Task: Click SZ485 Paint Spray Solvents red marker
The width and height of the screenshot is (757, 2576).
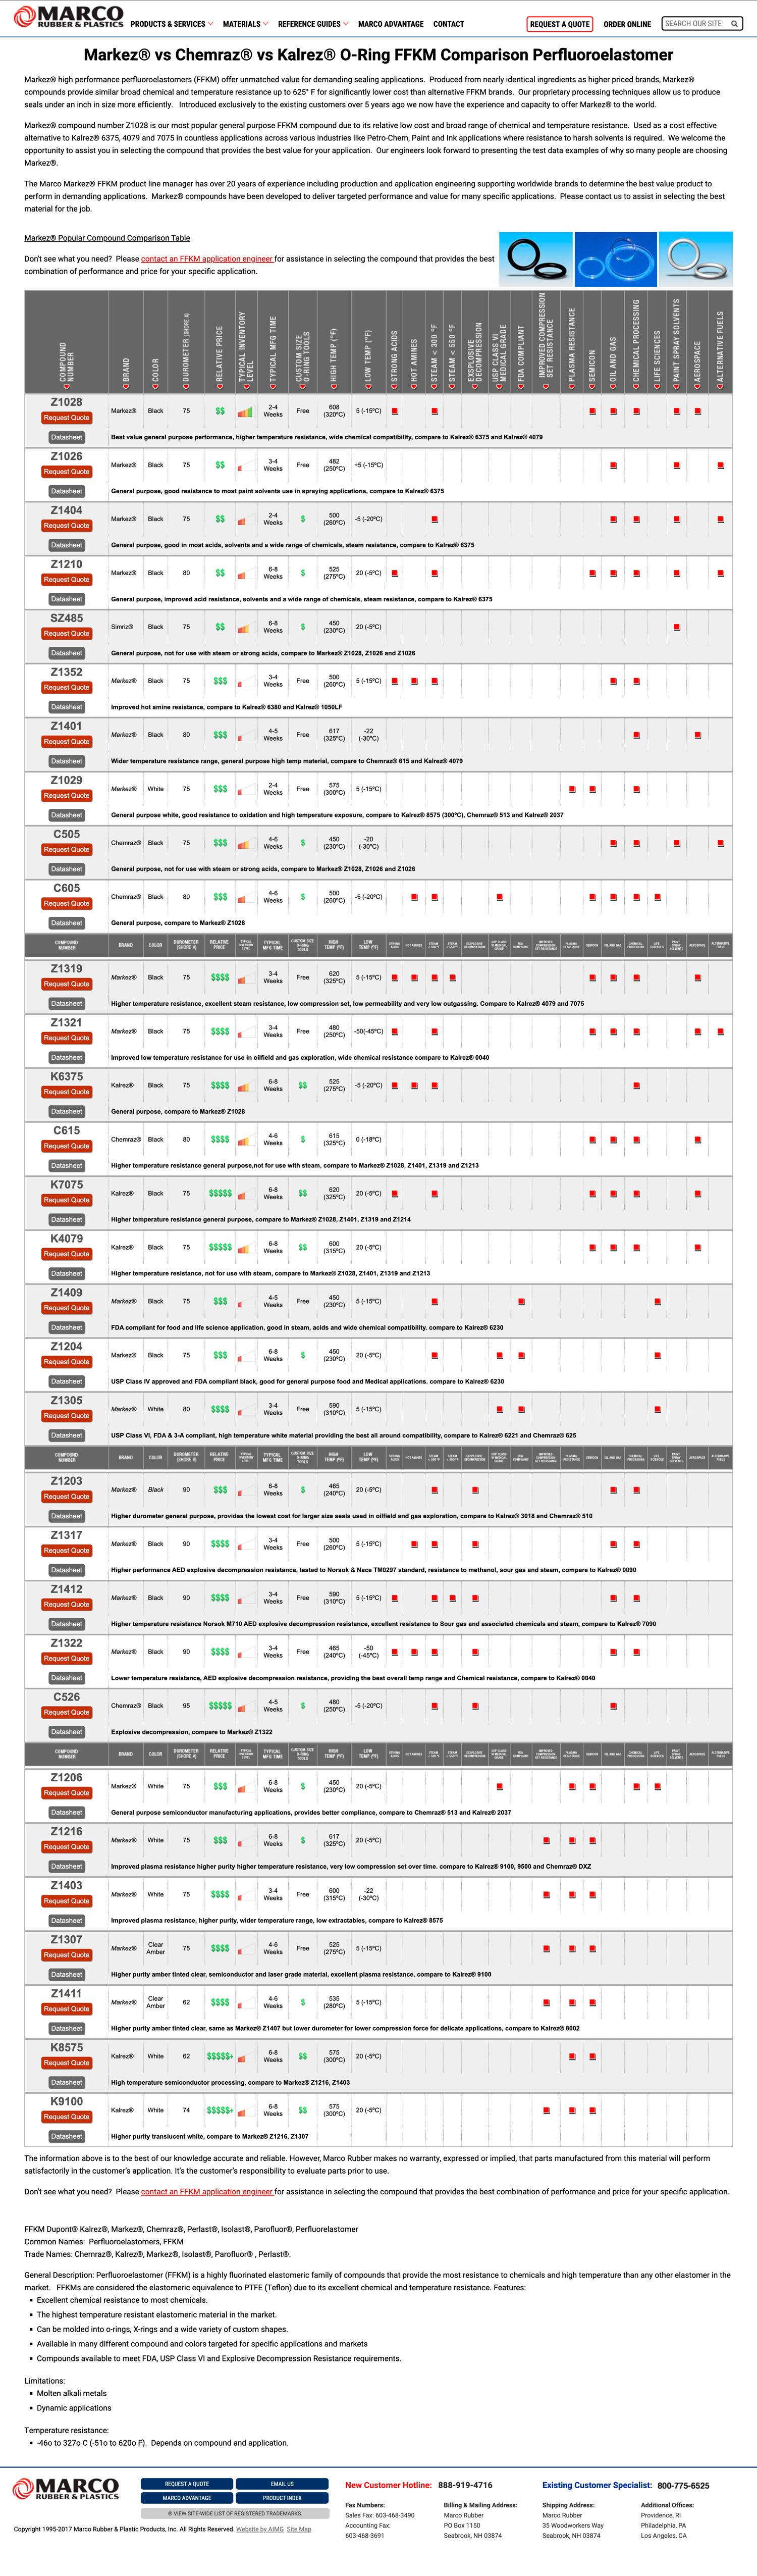Action: point(677,627)
